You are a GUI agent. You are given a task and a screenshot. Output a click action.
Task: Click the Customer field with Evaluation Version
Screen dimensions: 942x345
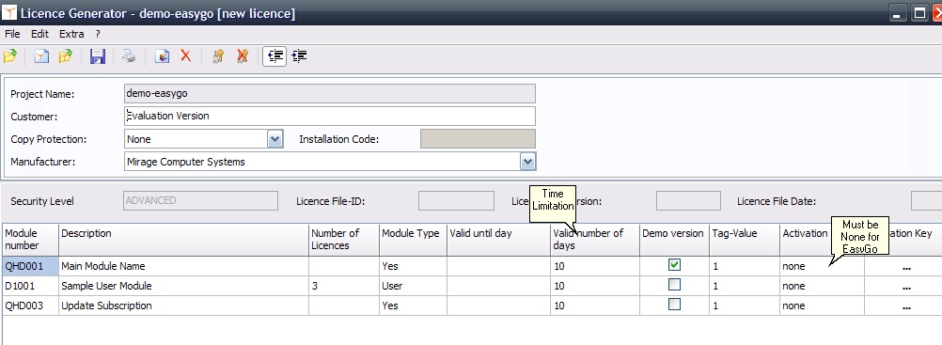[x=329, y=116]
